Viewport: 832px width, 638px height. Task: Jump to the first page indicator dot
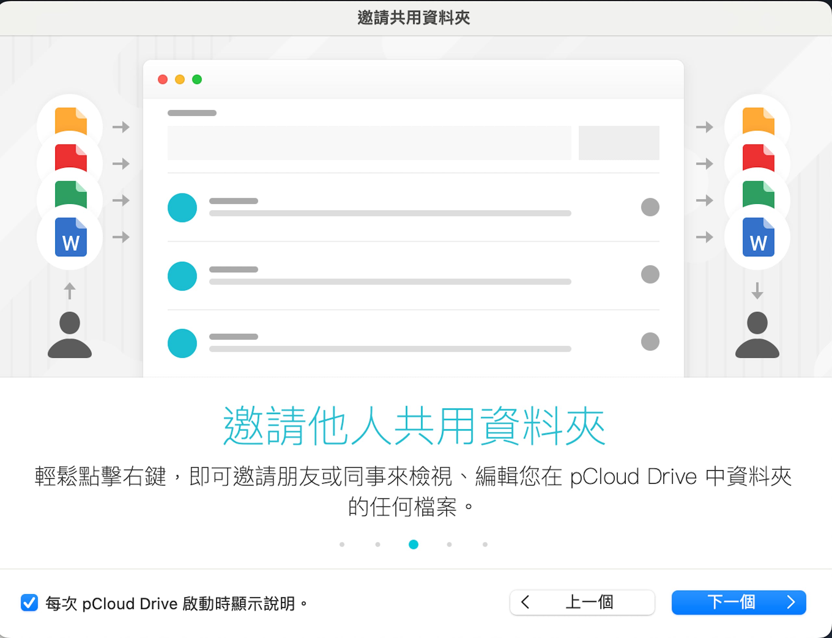342,544
